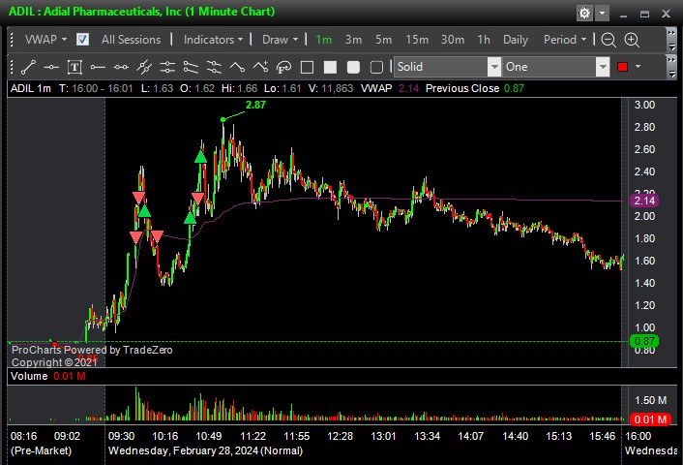Click the 13:34 time axis label
683x465 pixels.
pos(427,436)
